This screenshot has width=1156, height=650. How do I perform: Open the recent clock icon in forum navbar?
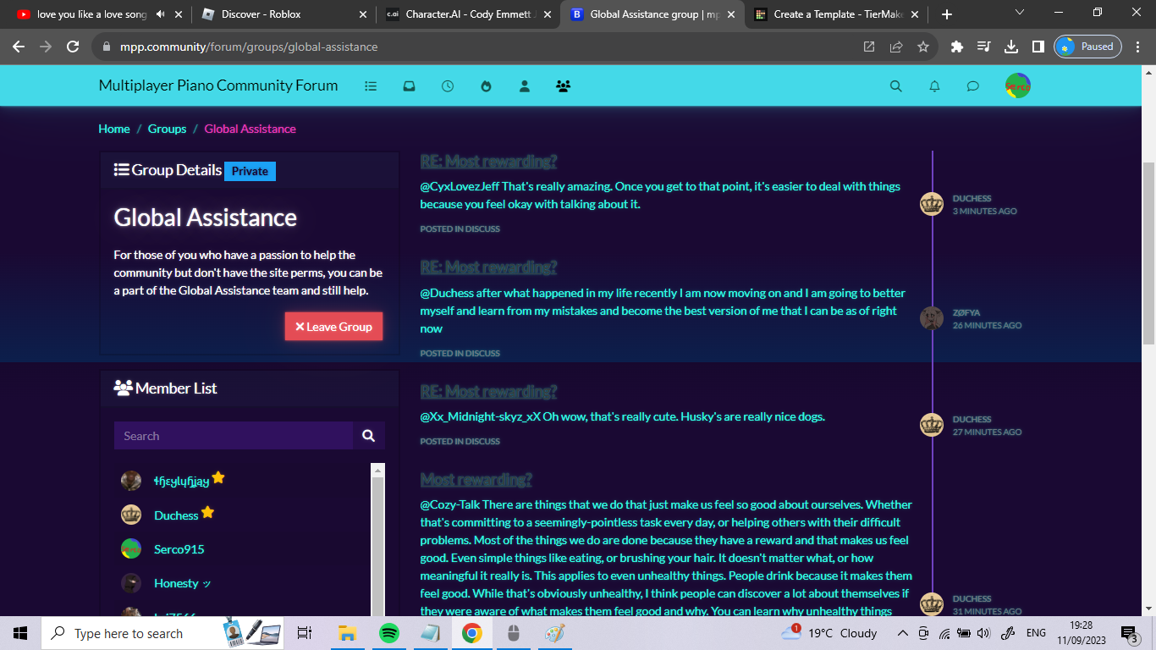point(448,85)
